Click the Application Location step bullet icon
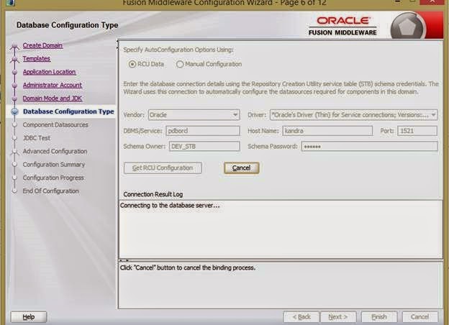 tap(14, 73)
